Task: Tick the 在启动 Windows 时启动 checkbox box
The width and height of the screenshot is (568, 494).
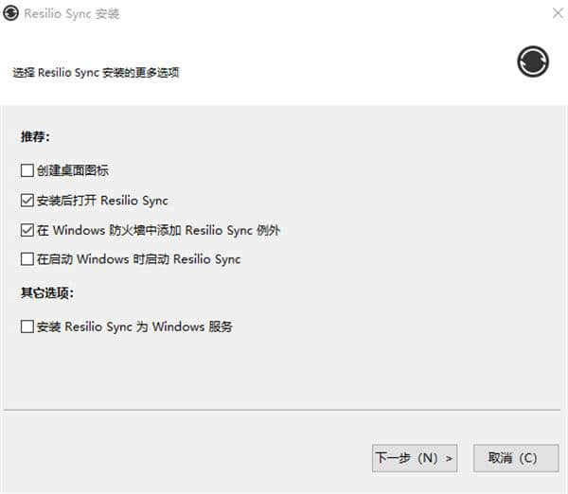Action: click(x=27, y=259)
